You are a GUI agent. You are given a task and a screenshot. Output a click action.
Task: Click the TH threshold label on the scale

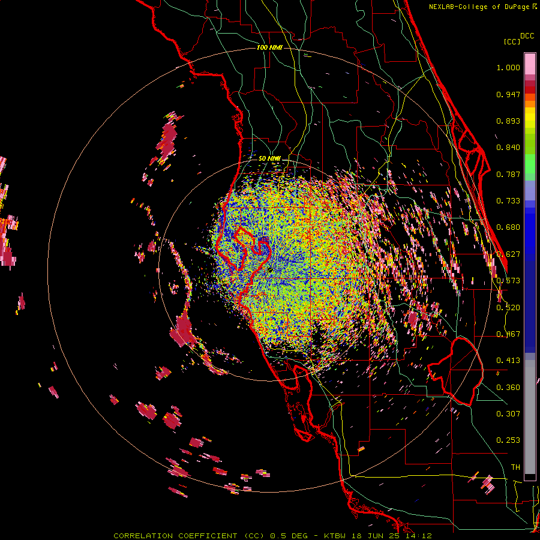click(x=515, y=467)
